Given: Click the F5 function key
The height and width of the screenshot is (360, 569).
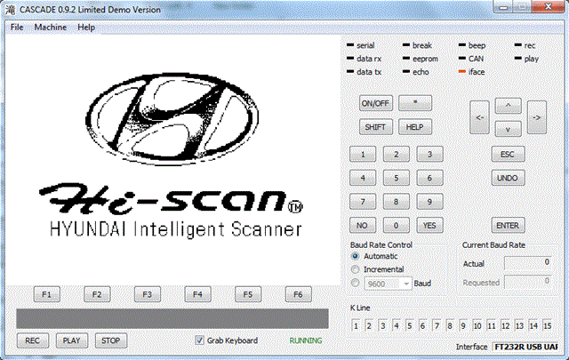Looking at the screenshot, I should (248, 294).
